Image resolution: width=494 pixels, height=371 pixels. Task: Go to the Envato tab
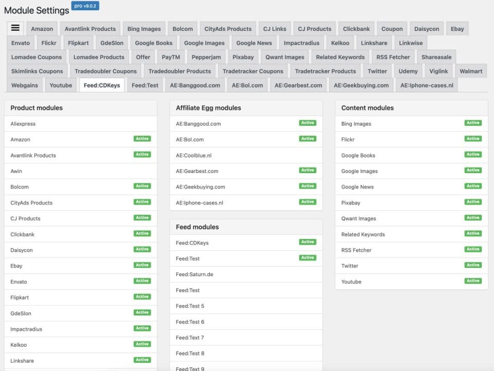click(x=21, y=43)
